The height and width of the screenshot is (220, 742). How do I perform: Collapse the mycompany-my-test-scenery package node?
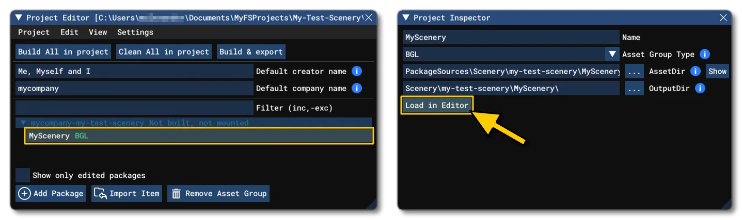point(23,123)
